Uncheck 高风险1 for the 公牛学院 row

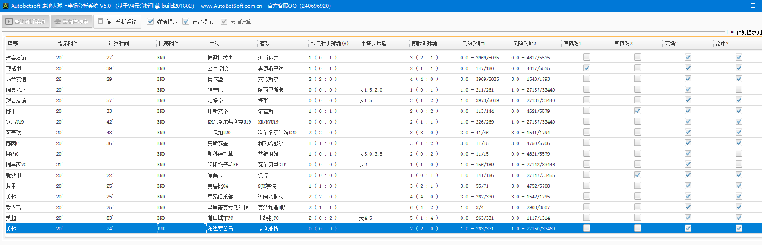[x=587, y=68]
